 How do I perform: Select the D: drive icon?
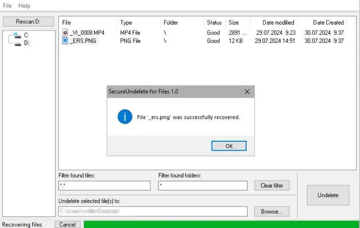click(x=18, y=44)
